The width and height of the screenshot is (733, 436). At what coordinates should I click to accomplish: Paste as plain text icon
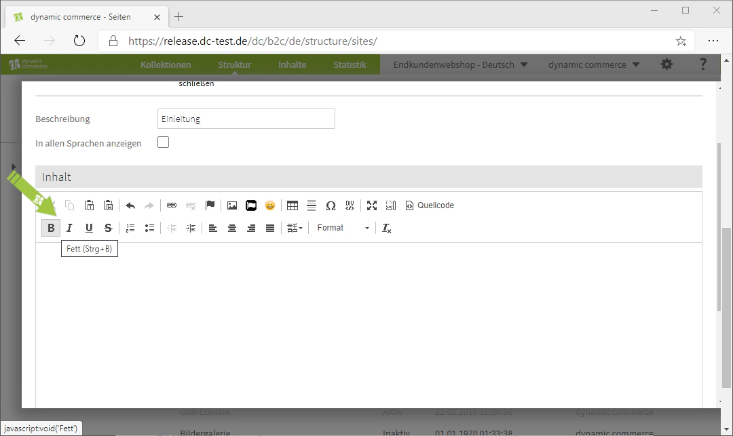(89, 205)
